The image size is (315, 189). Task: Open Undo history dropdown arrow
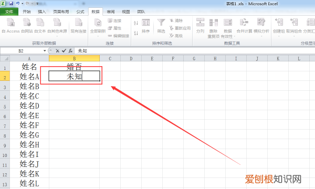click(x=22, y=4)
